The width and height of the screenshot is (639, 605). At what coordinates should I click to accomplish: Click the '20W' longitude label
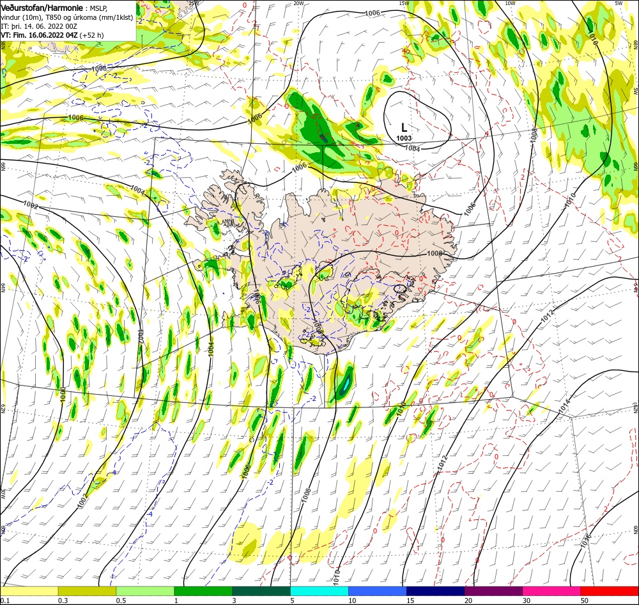pyautogui.click(x=298, y=3)
